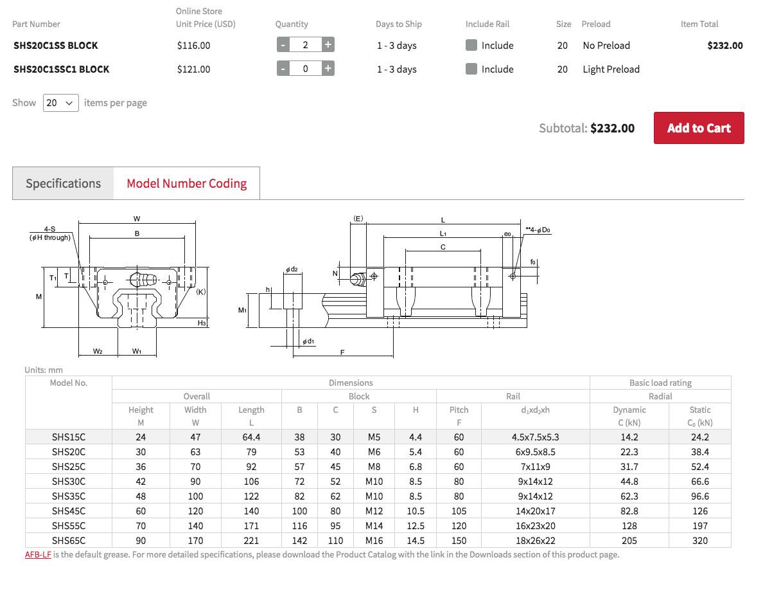The width and height of the screenshot is (781, 589).
Task: Click the No Preload value
Action: tap(606, 46)
